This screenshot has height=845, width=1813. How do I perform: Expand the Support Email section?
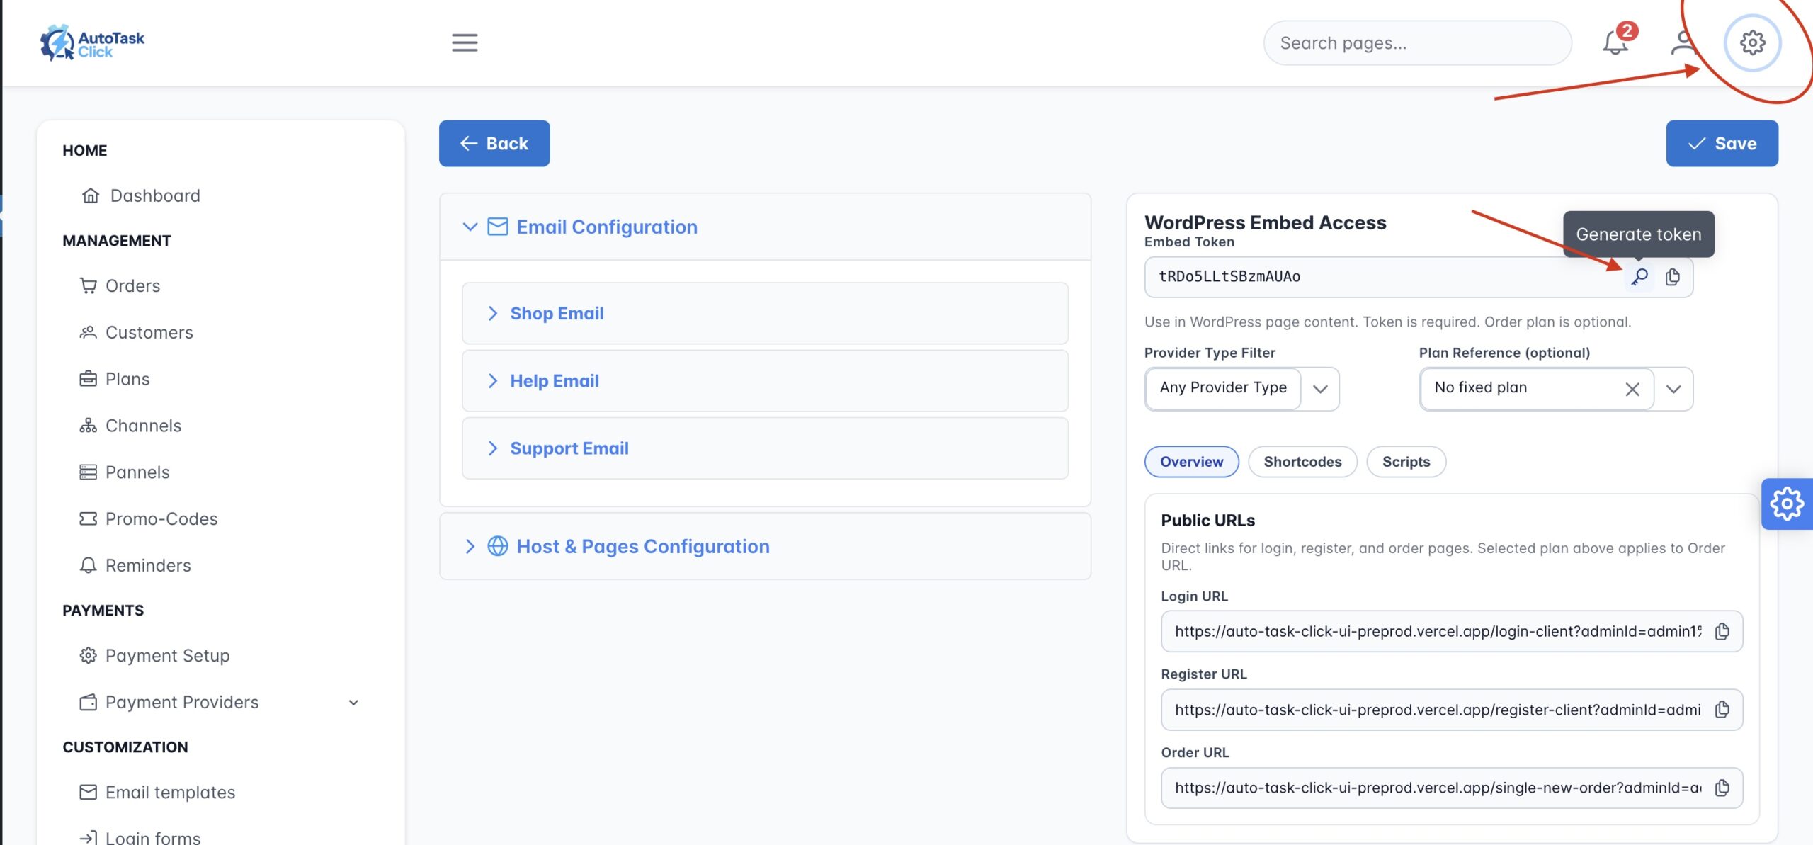[x=765, y=448]
